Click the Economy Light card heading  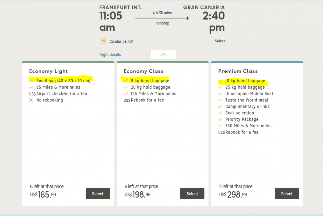coord(48,71)
